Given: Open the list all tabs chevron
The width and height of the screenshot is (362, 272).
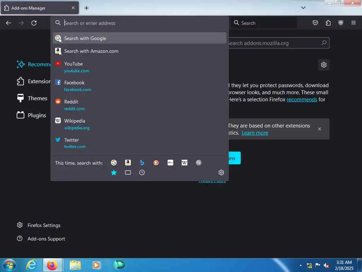Looking at the screenshot, I should pos(303,8).
